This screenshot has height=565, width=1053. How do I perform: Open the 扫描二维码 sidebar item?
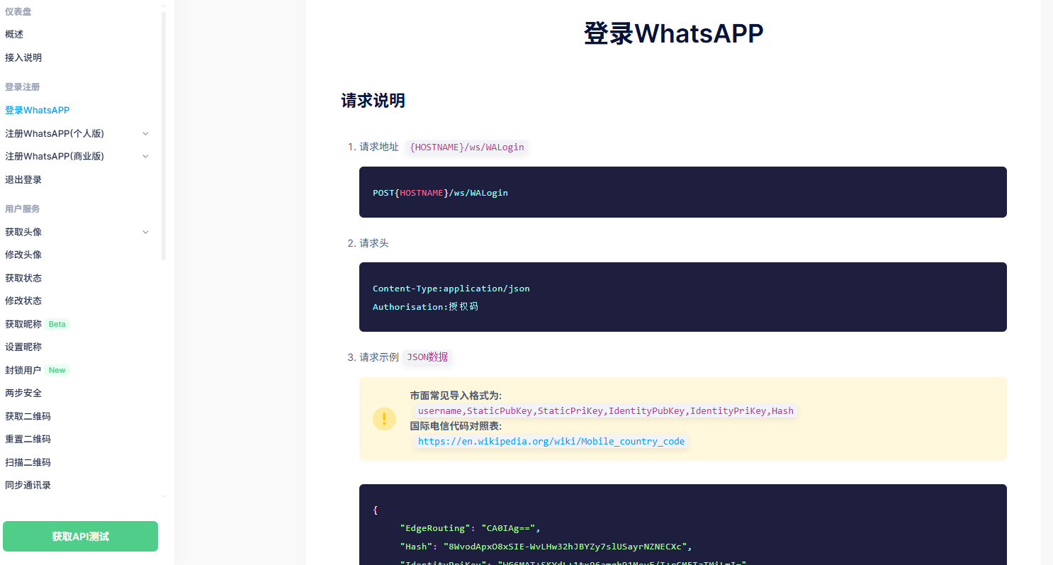[x=28, y=462]
